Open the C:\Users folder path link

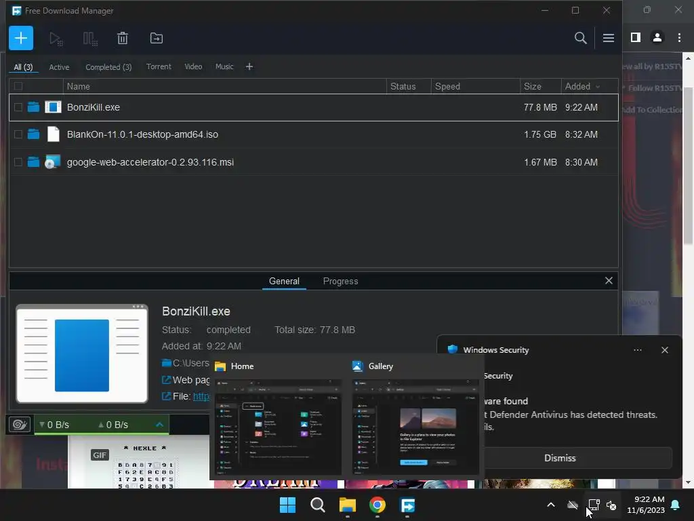(190, 364)
